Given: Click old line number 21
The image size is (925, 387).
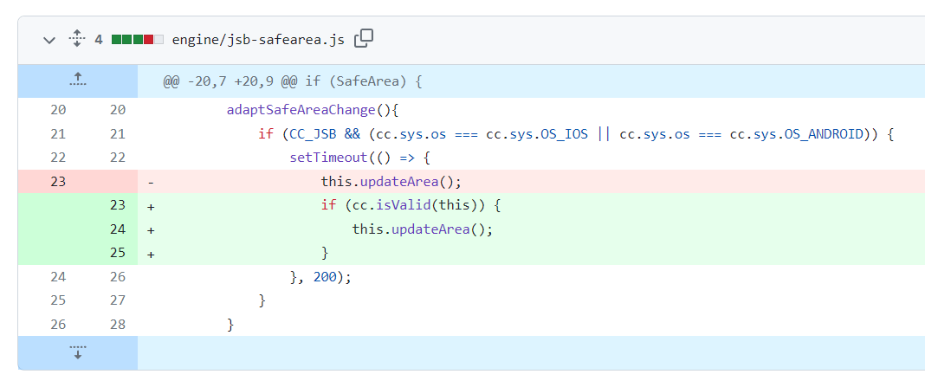Looking at the screenshot, I should (58, 134).
